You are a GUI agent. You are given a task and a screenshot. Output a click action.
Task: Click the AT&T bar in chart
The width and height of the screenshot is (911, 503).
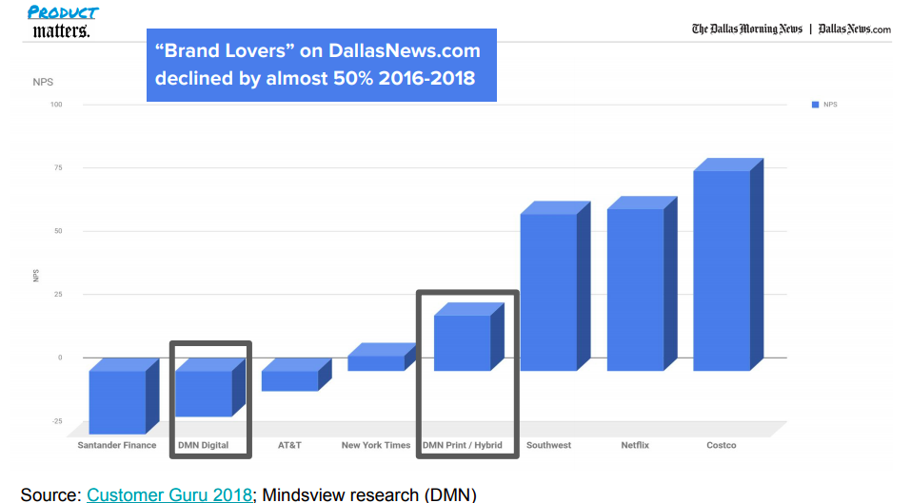click(x=296, y=375)
